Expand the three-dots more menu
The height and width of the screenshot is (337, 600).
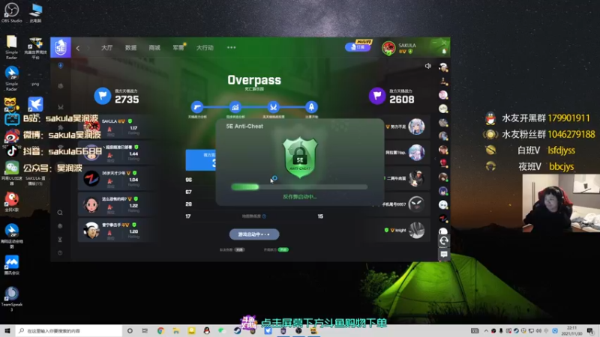[232, 48]
